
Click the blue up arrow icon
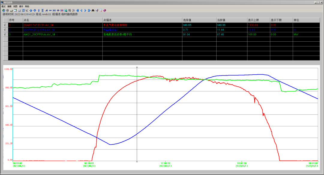tap(31, 10)
